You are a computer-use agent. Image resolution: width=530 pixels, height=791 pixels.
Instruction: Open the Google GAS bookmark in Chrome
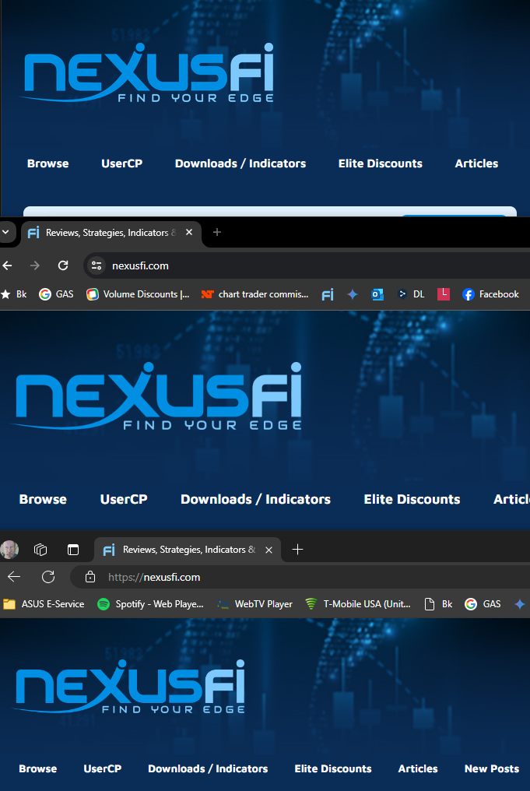pyautogui.click(x=57, y=294)
